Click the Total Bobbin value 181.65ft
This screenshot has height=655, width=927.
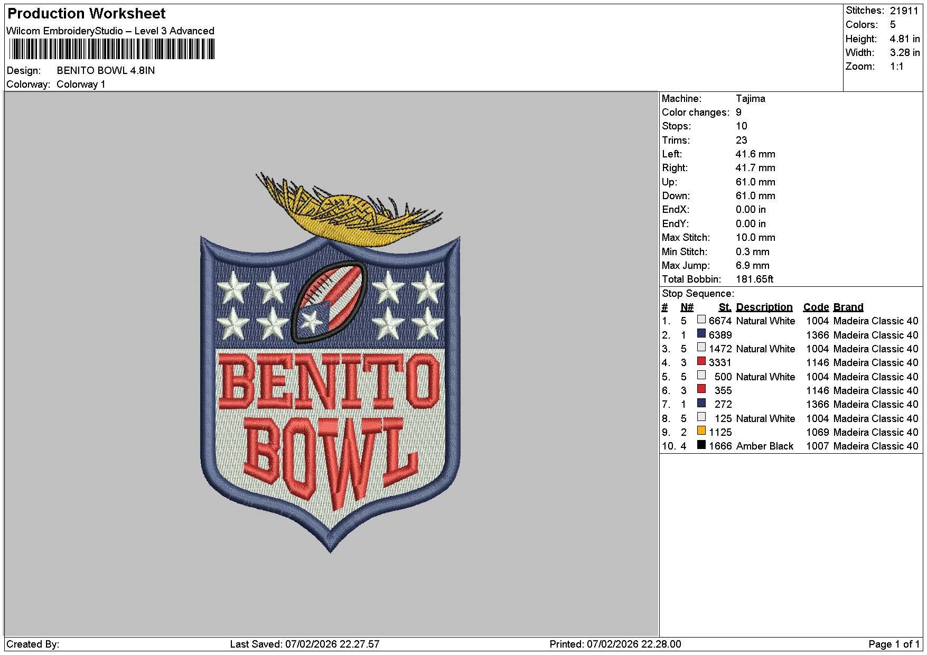(754, 279)
